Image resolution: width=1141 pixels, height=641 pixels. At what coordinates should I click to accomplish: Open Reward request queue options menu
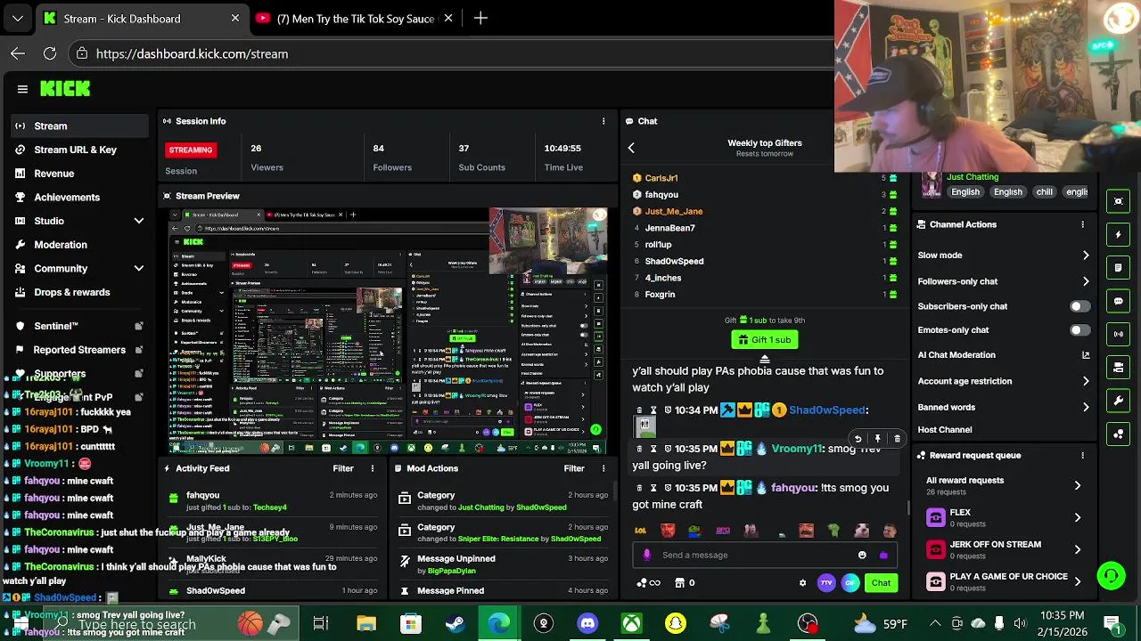click(1083, 456)
